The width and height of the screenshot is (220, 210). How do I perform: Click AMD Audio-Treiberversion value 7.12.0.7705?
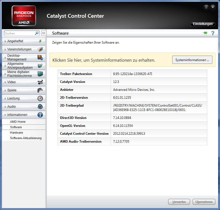coord(121,141)
